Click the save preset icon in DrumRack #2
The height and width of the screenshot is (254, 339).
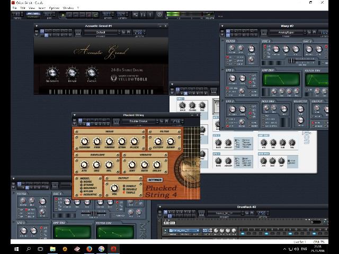(252, 213)
